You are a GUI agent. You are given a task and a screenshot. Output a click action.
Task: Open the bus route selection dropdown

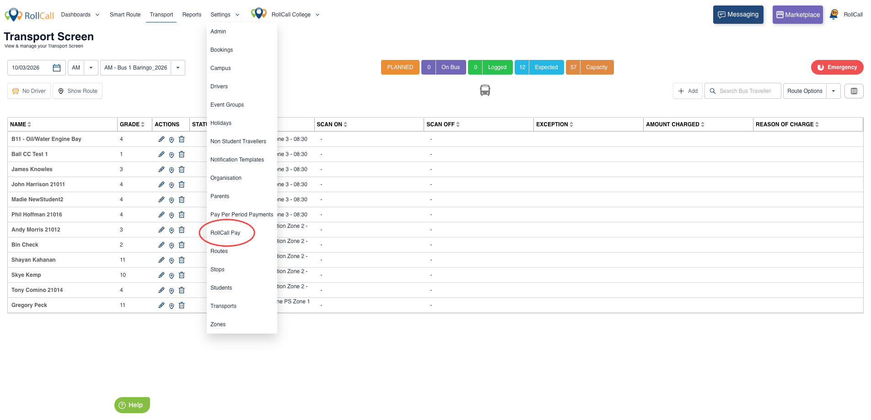[x=178, y=68]
